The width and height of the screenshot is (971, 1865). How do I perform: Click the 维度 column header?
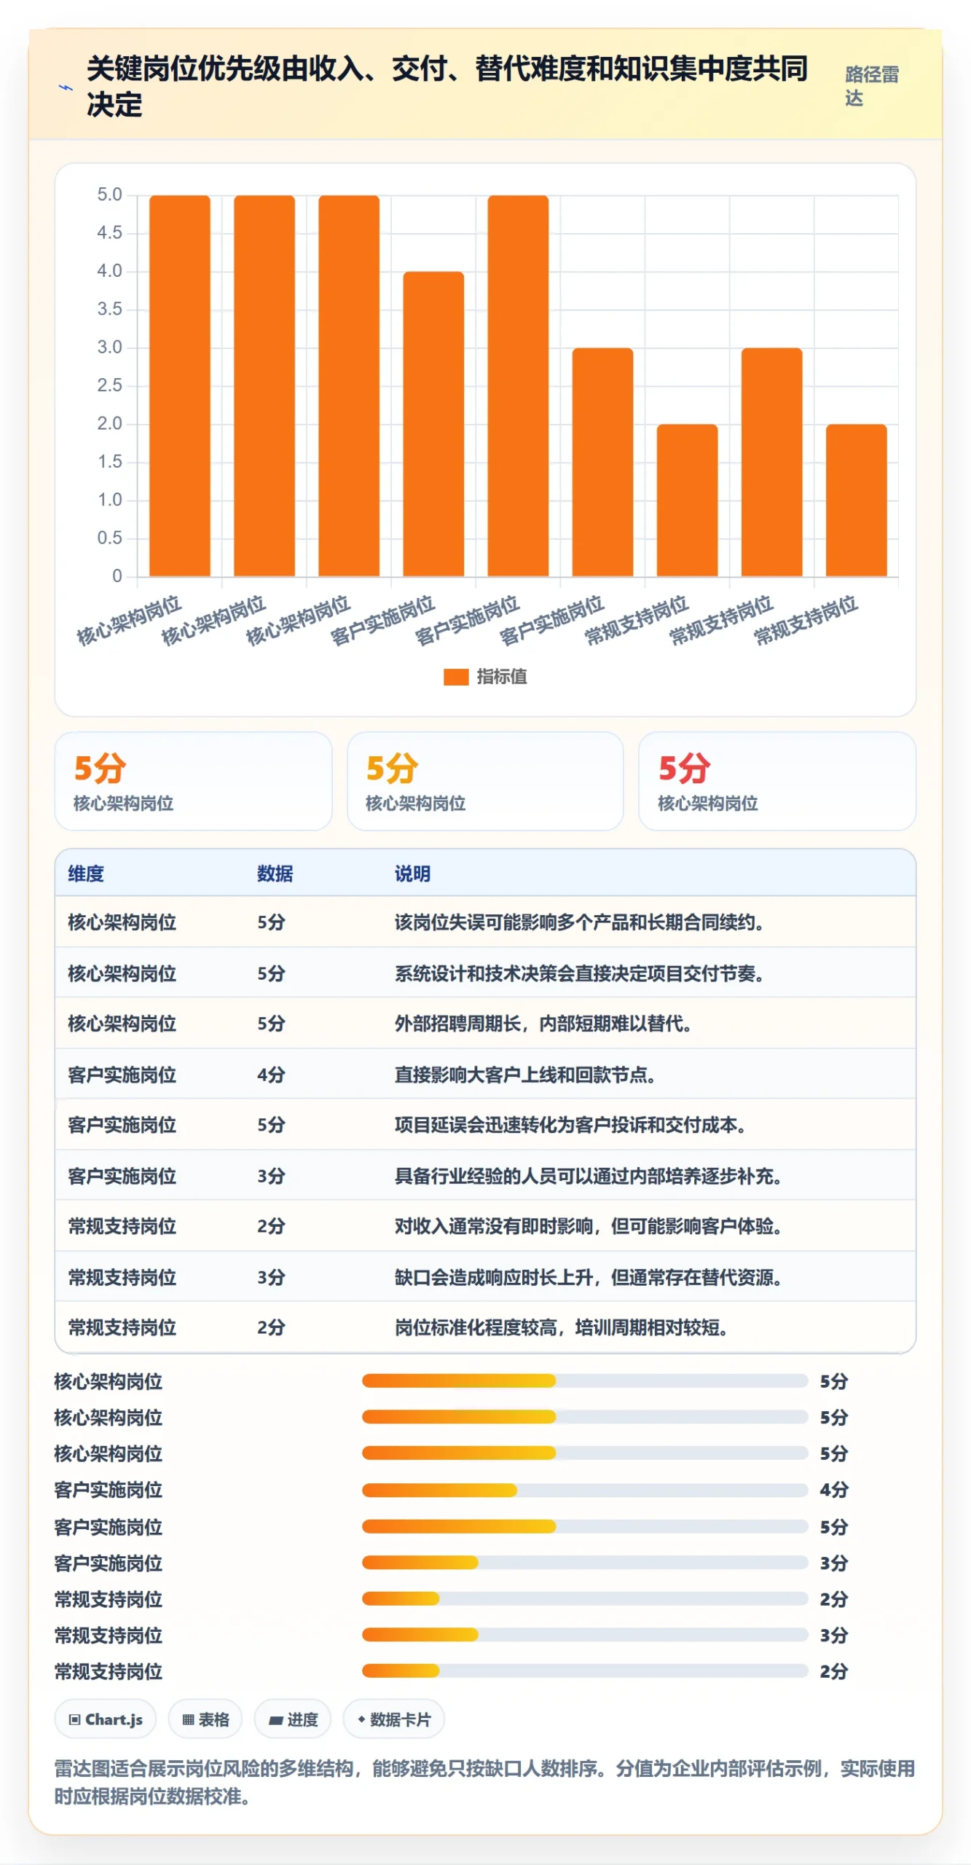(x=86, y=873)
